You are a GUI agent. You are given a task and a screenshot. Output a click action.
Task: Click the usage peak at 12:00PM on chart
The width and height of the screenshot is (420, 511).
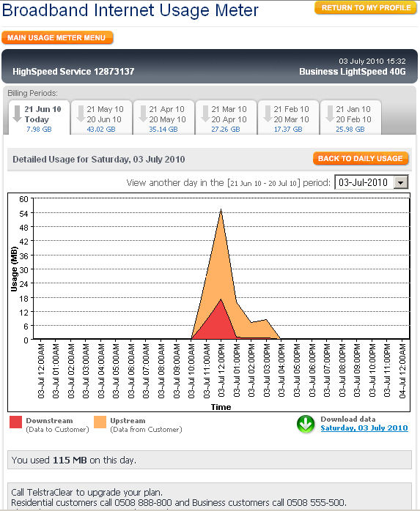pos(221,209)
